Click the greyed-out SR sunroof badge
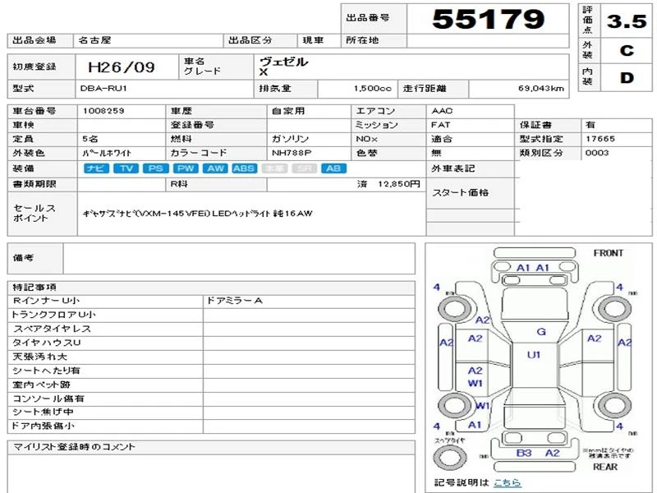The width and height of the screenshot is (657, 493). [x=304, y=168]
